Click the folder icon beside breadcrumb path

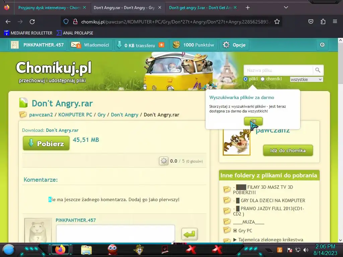pos(23,114)
